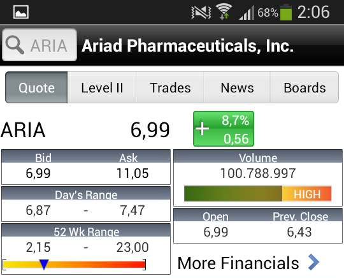Tap the blue triangle marker on 52 Wk Range bar
Image resolution: width=344 pixels, height=278 pixels.
[44, 265]
